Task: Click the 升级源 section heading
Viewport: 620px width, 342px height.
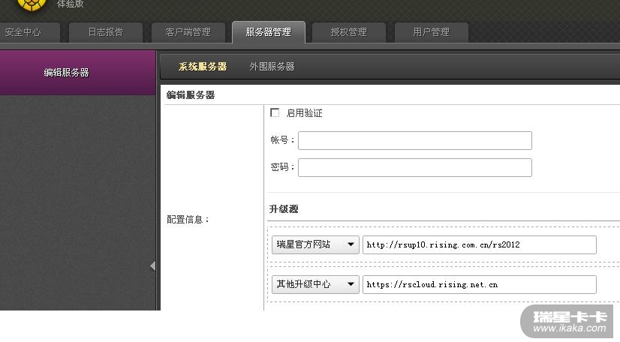Action: (x=284, y=209)
